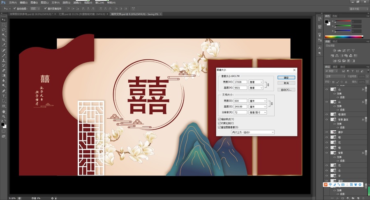Hide the 背景 副本 layer using its eye icon
This screenshot has height=200, width=370.
click(326, 120)
